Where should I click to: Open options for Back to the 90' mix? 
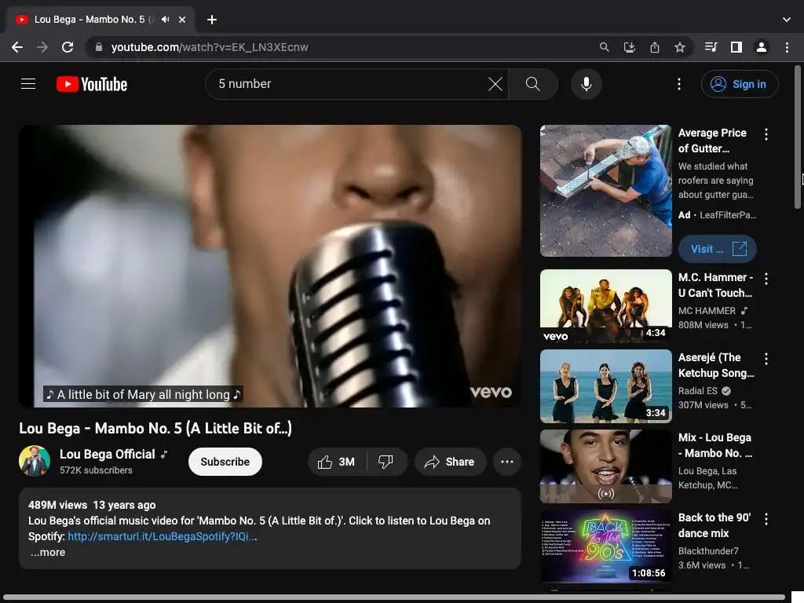[766, 519]
